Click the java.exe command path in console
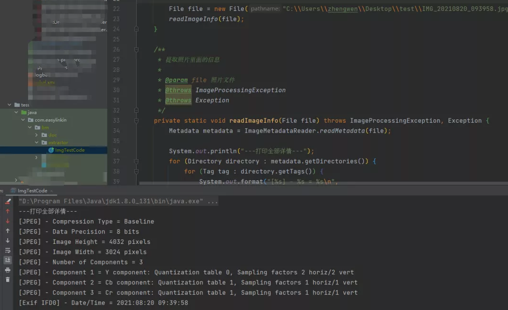Screen dimensions: 508x310 pyautogui.click(x=118, y=201)
